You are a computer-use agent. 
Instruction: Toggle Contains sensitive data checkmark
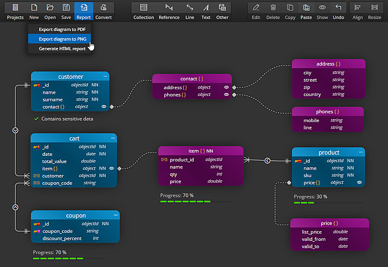click(x=36, y=119)
